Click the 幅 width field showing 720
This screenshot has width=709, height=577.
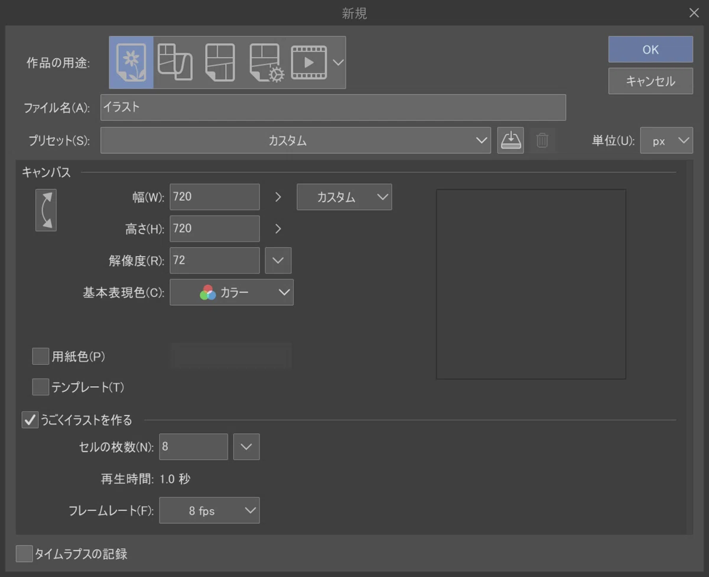click(x=214, y=197)
